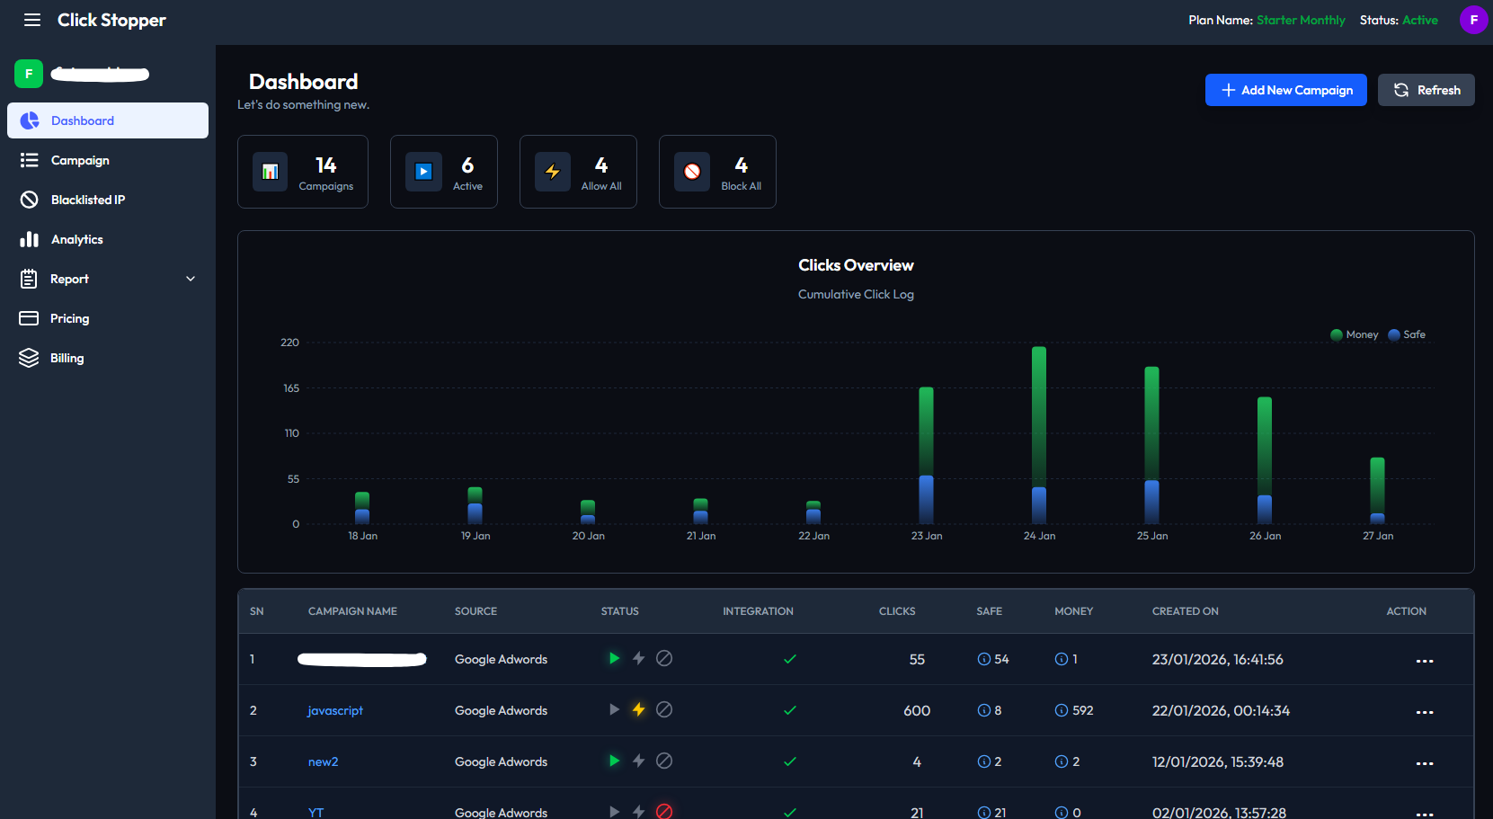1493x819 pixels.
Task: Disable Block All on the YT campaign
Action: 664,811
